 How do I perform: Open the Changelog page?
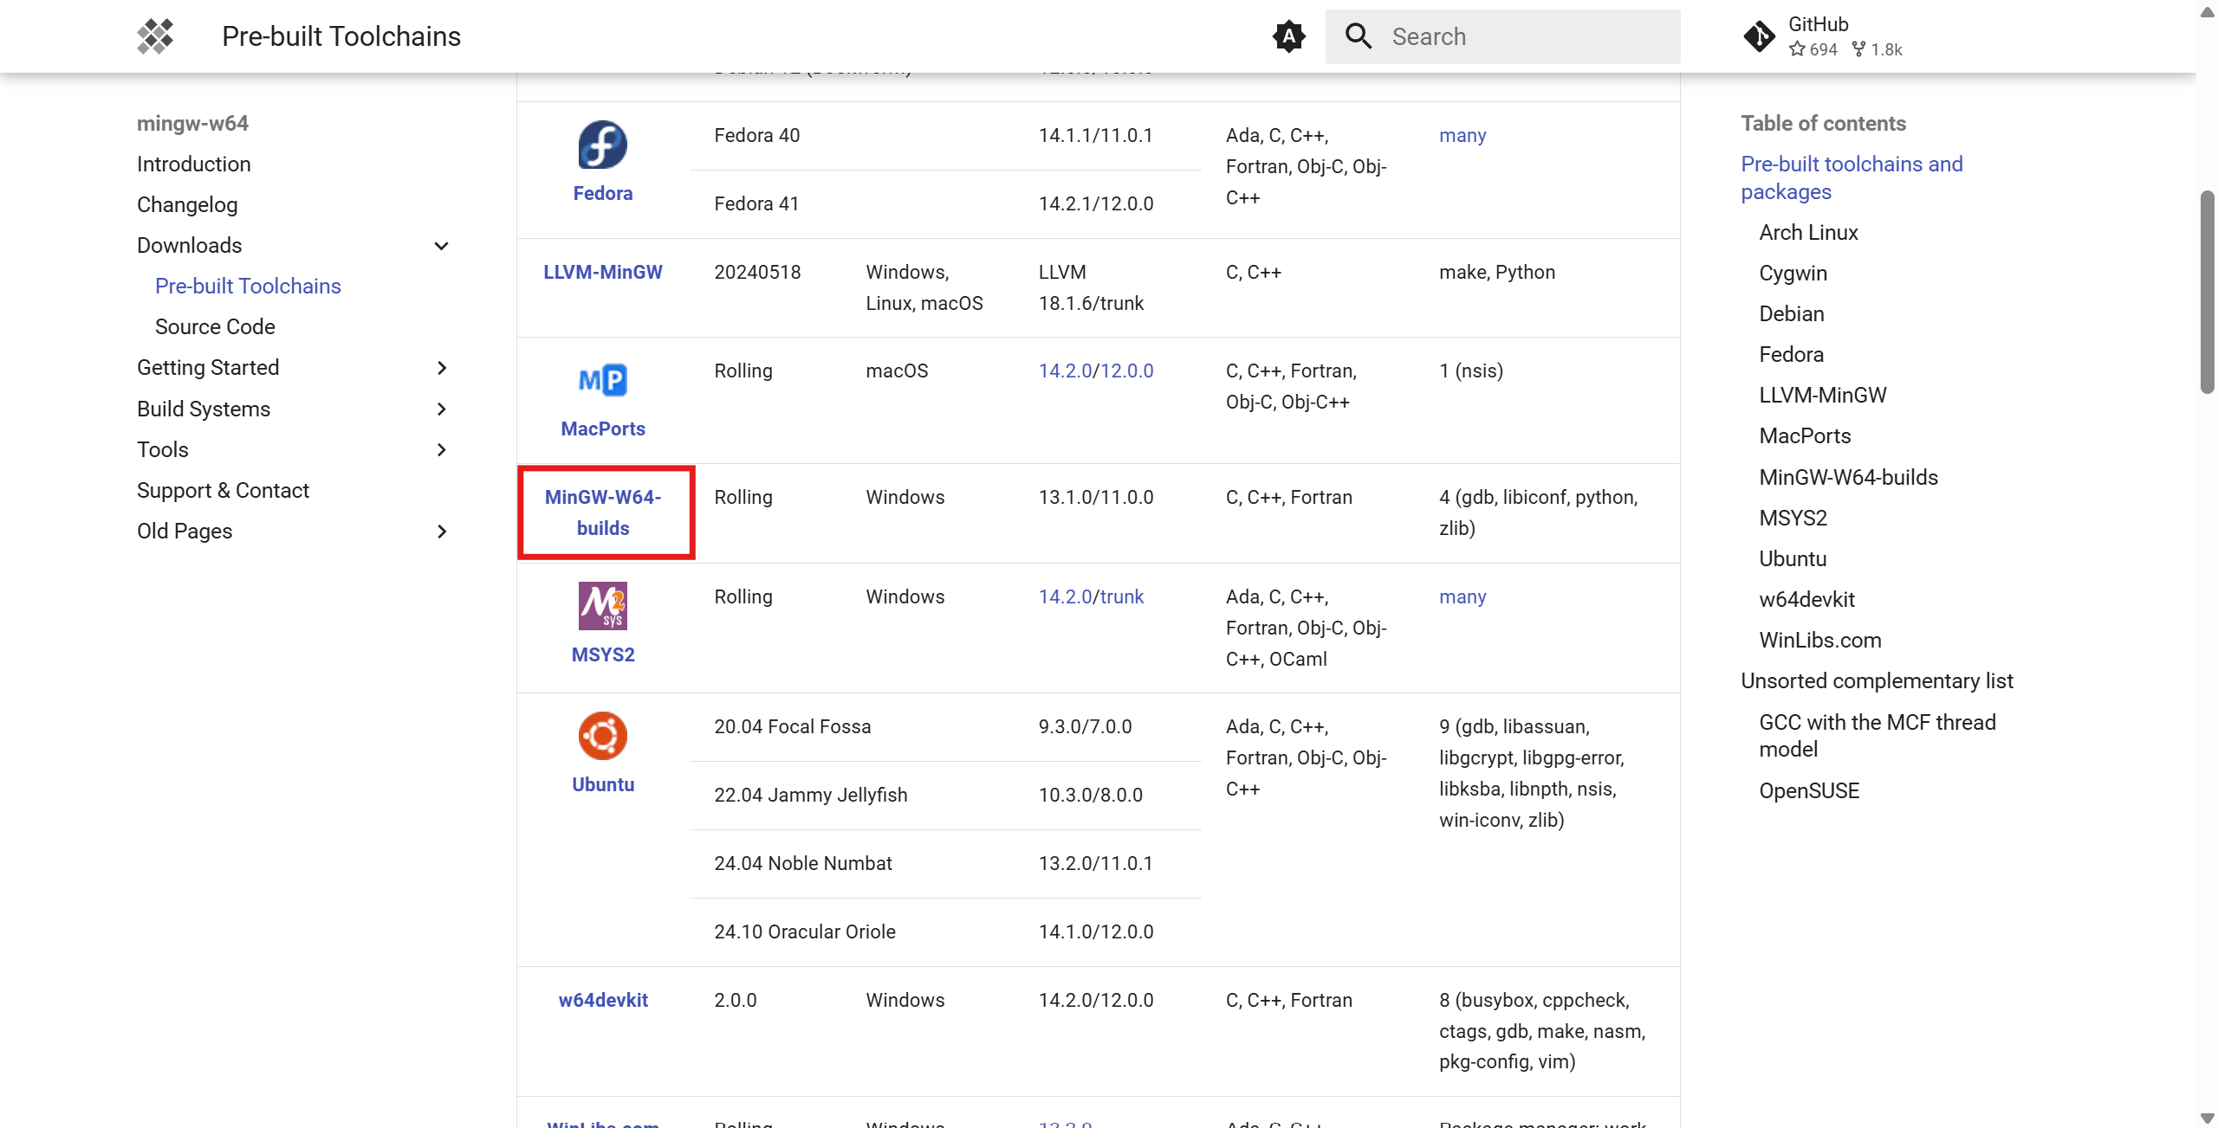tap(187, 204)
